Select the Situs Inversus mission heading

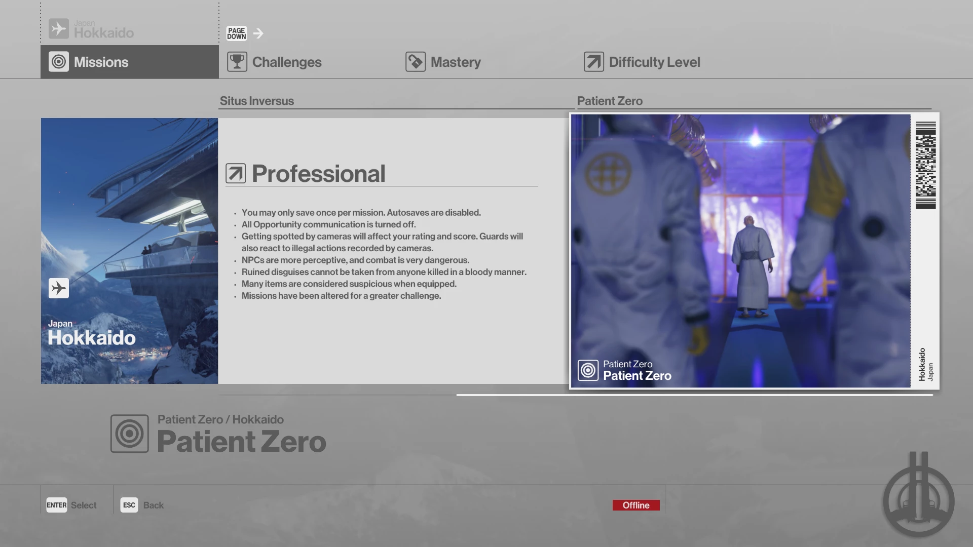(257, 101)
